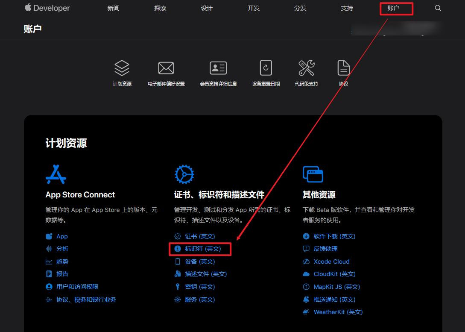The height and width of the screenshot is (332, 465).
Task: Click the icon beside 服务 (英文)
Action: [177, 300]
